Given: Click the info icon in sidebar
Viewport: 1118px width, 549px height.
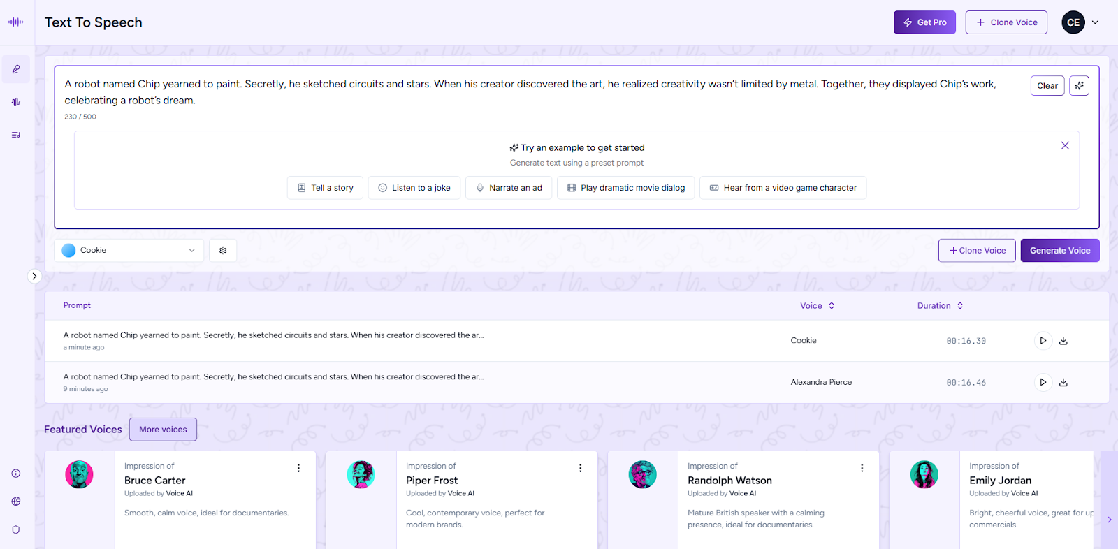Looking at the screenshot, I should (x=16, y=474).
